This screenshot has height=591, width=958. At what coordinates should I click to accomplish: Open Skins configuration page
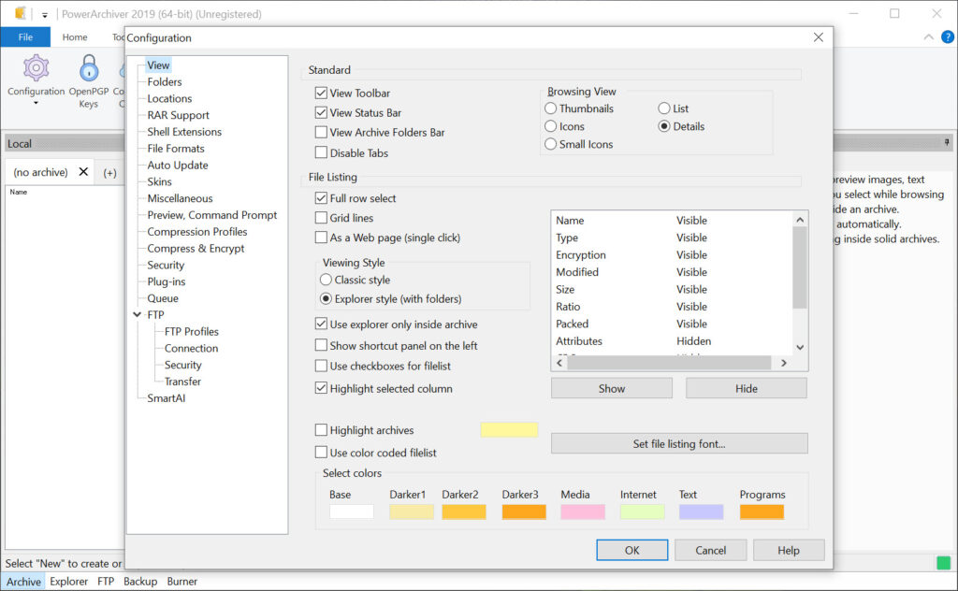click(159, 181)
